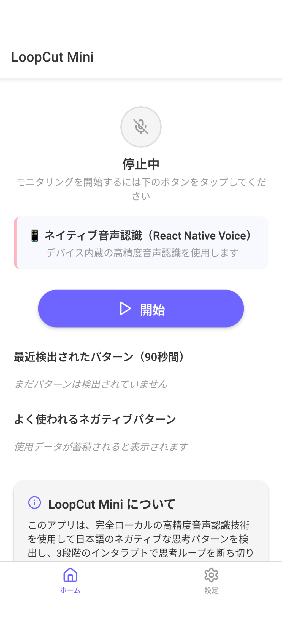This screenshot has height=628, width=282.
Task: Tap the LoopCut Mini header title
Action: tap(52, 57)
